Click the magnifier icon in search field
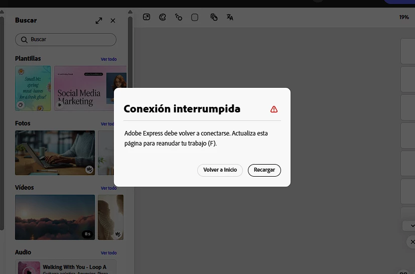Image resolution: width=415 pixels, height=274 pixels. 24,40
